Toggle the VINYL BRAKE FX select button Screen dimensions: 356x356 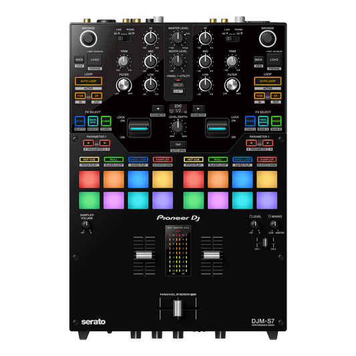pyautogui.click(x=263, y=122)
